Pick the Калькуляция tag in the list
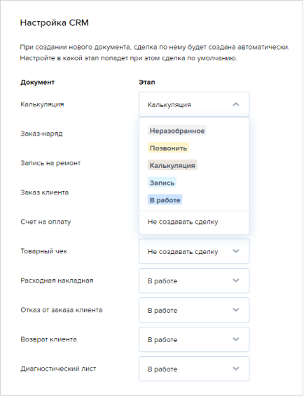304x396 pixels. pyautogui.click(x=172, y=165)
